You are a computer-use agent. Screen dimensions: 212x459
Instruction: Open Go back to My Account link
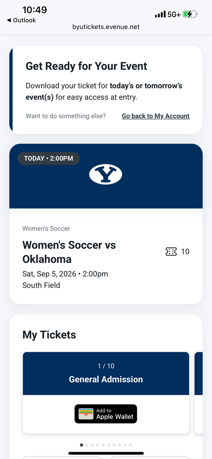(155, 116)
